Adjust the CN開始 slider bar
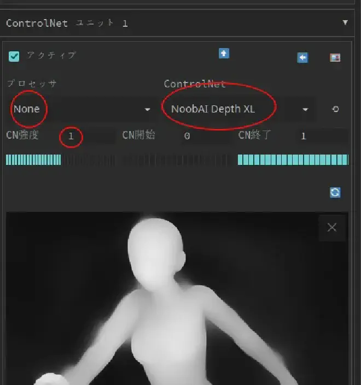 (177, 160)
